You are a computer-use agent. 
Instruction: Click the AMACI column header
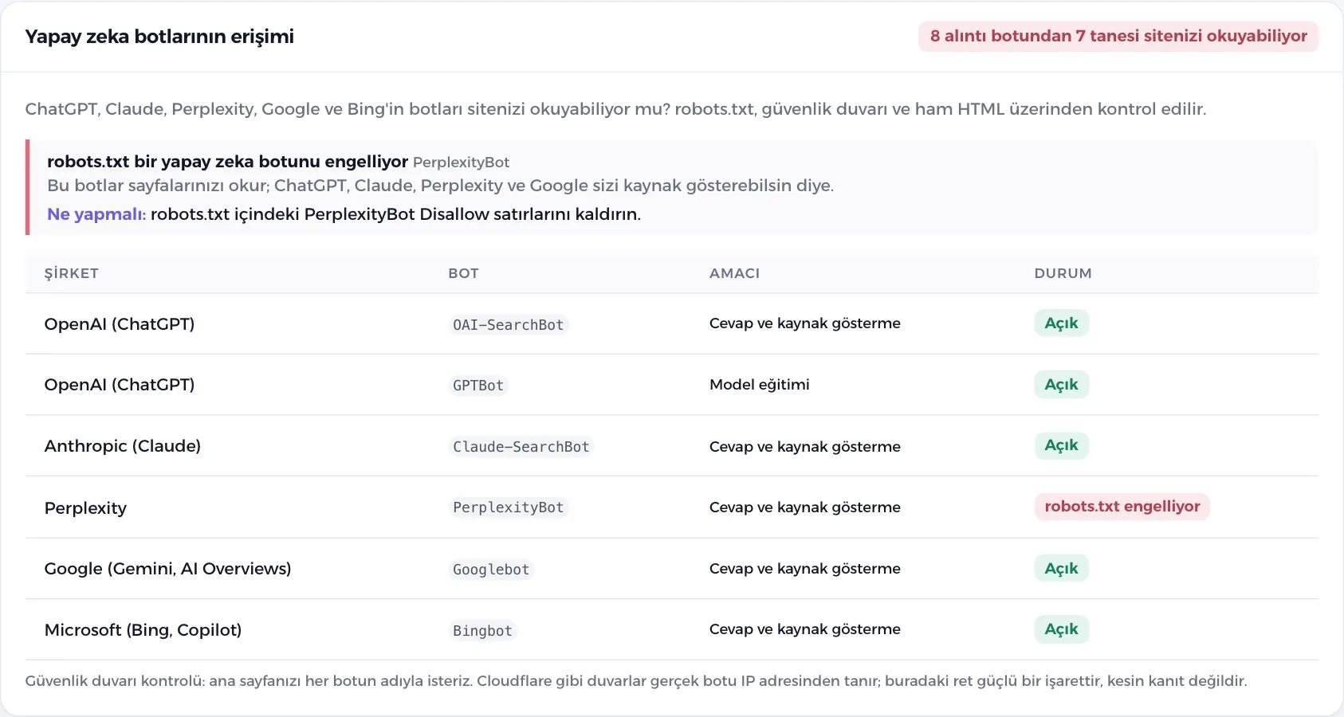point(734,273)
